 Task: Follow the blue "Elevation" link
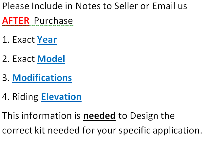click(x=61, y=97)
